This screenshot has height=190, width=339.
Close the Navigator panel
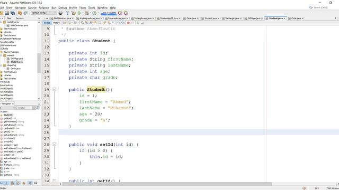[13, 104]
